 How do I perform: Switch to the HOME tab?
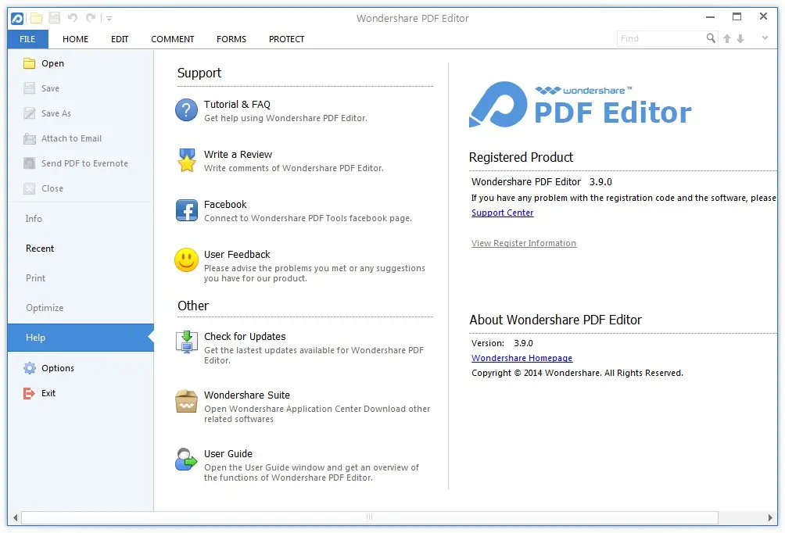click(x=75, y=39)
